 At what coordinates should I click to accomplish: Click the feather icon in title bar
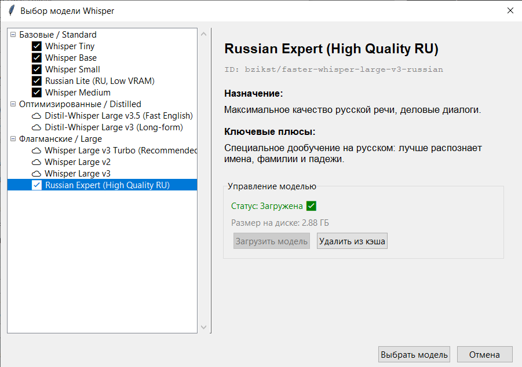[11, 10]
